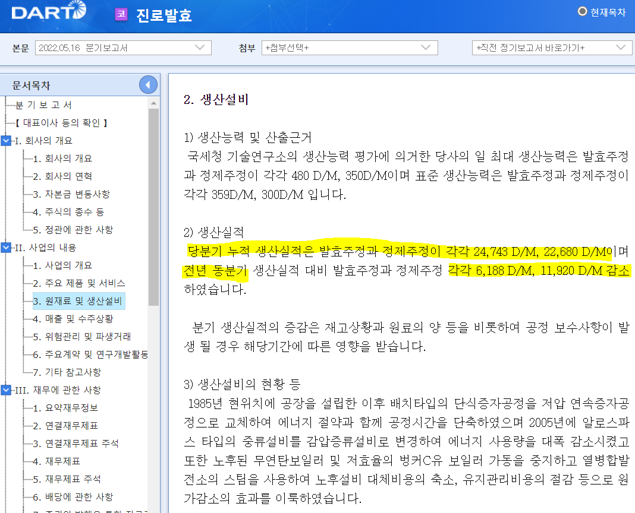Click highlighted text 6,188 D/M, 11,920 D/M 감소

[552, 270]
